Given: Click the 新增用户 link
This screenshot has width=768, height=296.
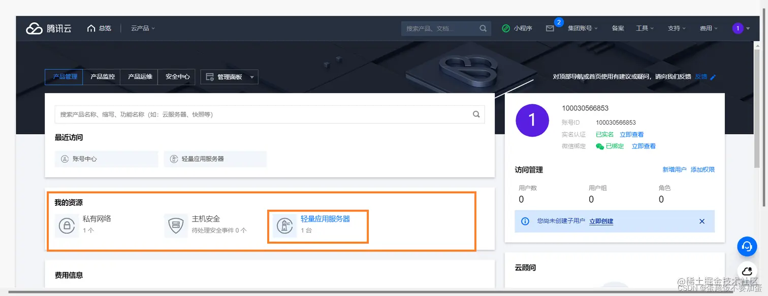Looking at the screenshot, I should (x=675, y=170).
